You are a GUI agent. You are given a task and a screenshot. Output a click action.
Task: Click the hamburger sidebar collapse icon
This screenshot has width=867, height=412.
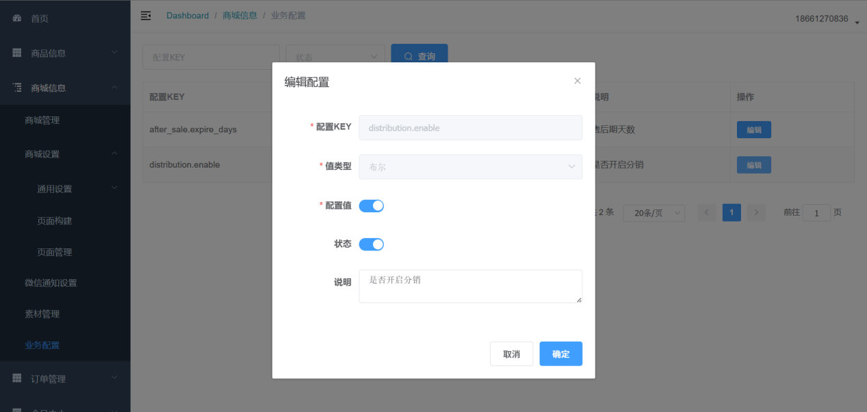146,16
